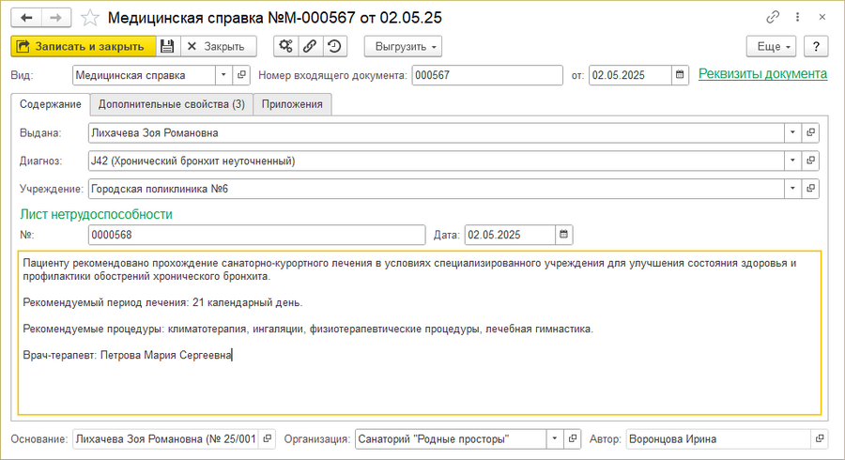
Task: Go forward with the right arrow button
Action: coord(56,18)
